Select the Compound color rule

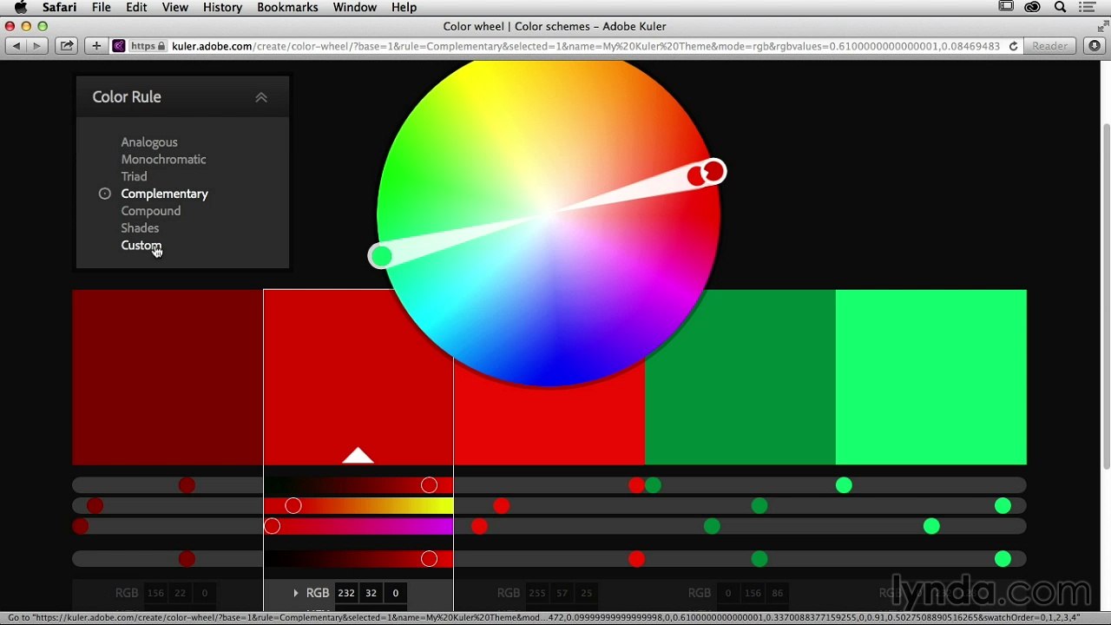(151, 211)
